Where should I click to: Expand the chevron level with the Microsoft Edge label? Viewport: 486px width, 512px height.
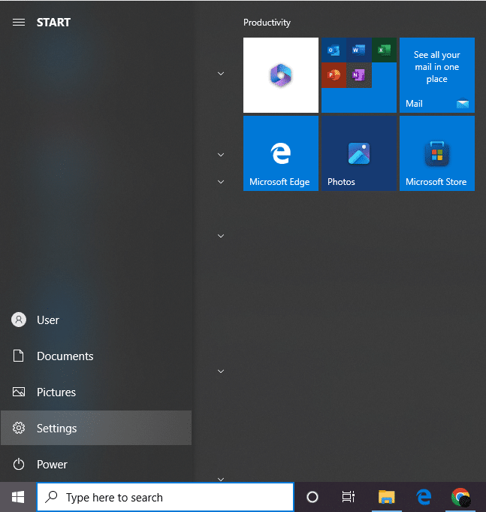tap(221, 182)
